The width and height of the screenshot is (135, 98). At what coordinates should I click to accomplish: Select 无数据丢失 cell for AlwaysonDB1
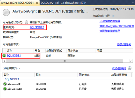tap(118, 84)
